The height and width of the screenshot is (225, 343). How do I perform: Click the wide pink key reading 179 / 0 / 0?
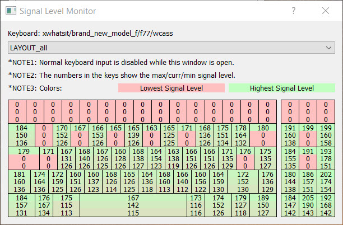(x=24, y=158)
